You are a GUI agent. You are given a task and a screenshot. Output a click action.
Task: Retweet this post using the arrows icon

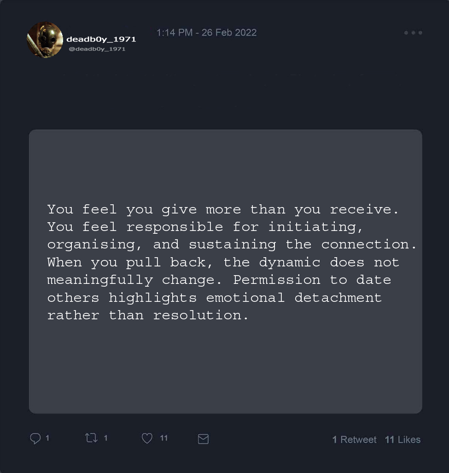pyautogui.click(x=91, y=438)
